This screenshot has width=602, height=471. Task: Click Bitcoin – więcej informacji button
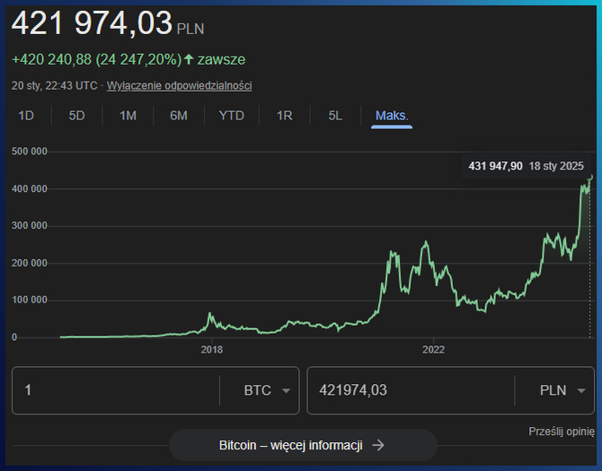(x=303, y=445)
